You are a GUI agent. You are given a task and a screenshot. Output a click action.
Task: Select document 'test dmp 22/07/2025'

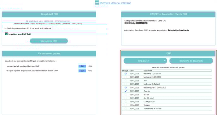click(x=152, y=74)
